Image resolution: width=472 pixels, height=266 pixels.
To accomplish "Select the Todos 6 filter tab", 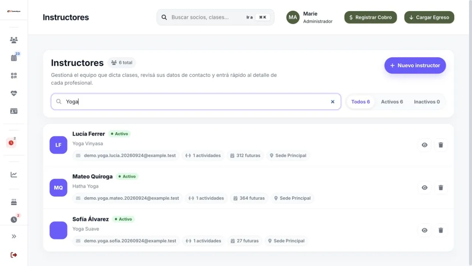I will pyautogui.click(x=360, y=102).
